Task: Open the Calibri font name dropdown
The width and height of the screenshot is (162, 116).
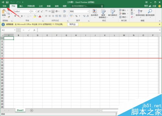Action: (x=29, y=11)
